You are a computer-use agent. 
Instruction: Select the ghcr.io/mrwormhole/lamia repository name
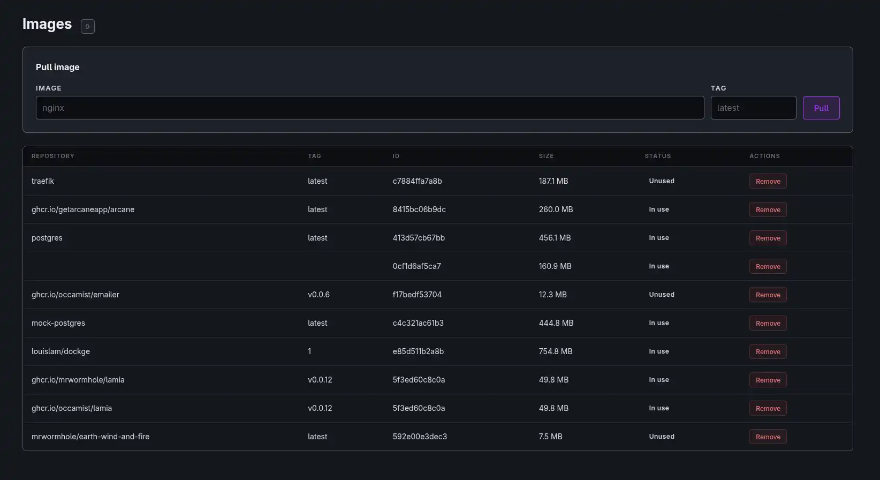78,380
